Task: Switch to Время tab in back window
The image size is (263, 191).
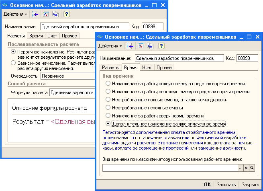Action: [x=36, y=36]
